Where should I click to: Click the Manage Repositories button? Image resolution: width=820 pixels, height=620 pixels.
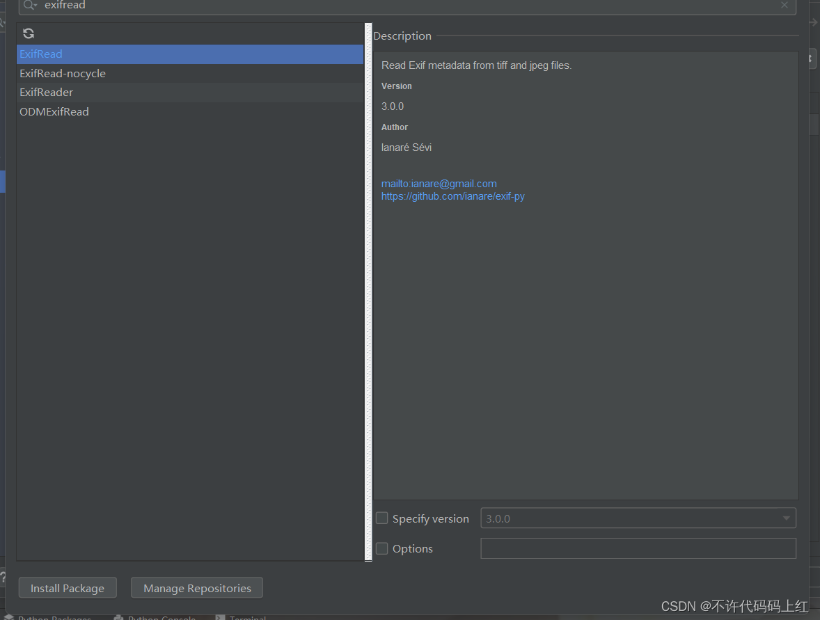pyautogui.click(x=196, y=587)
